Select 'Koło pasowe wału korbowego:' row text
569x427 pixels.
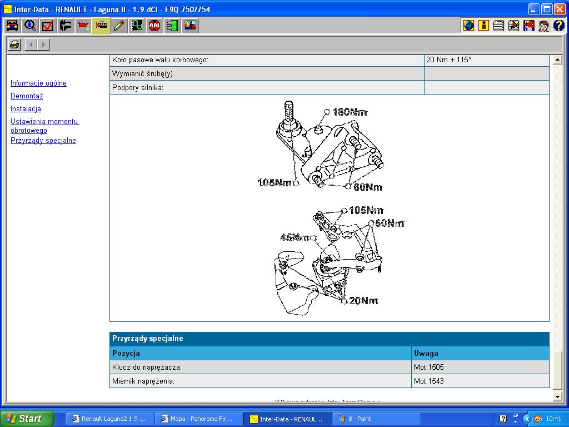tap(160, 59)
